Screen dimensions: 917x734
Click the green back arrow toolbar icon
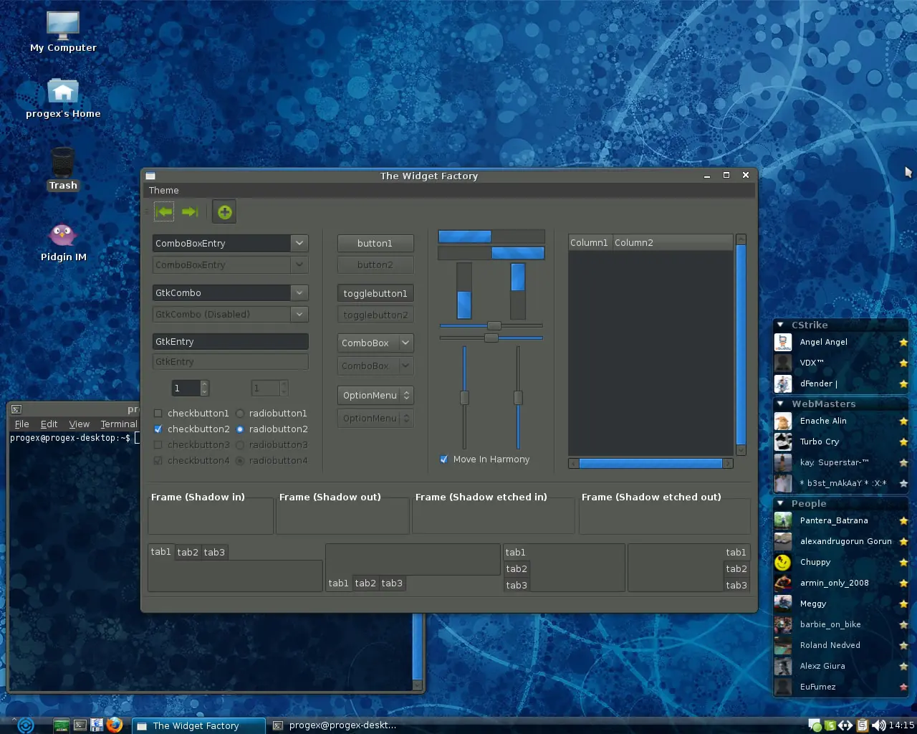(x=164, y=211)
